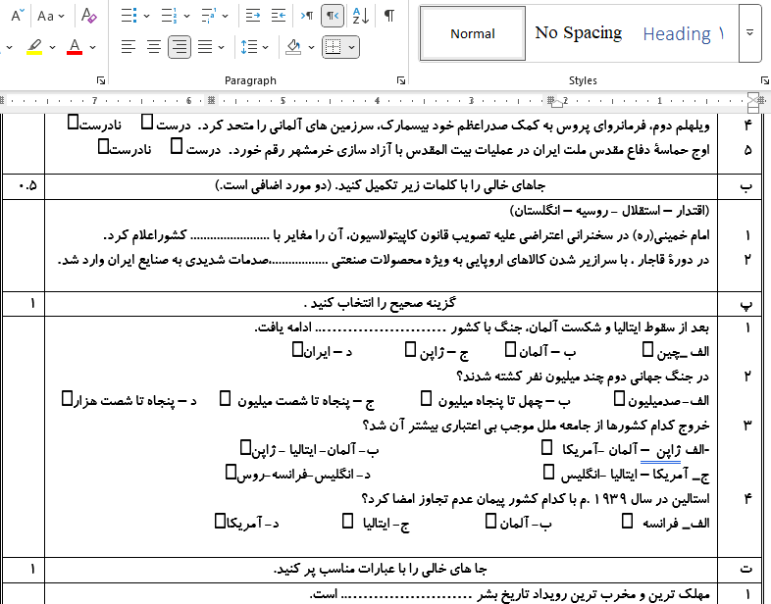This screenshot has width=771, height=604.
Task: Expand the Bullets library dropdown
Action: (x=146, y=17)
